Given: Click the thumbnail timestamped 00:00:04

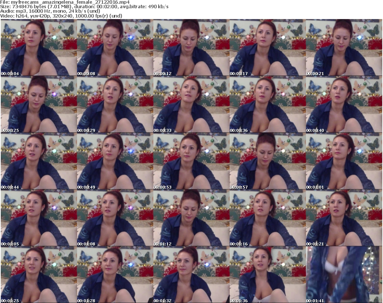Looking at the screenshot, I should point(39,48).
